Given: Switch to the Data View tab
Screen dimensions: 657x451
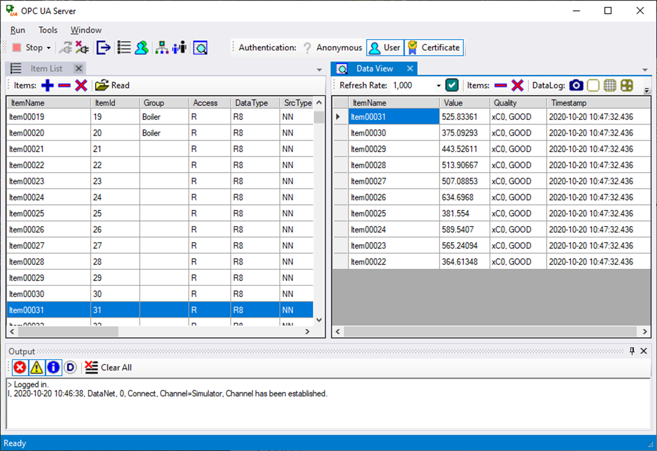Looking at the screenshot, I should 374,68.
